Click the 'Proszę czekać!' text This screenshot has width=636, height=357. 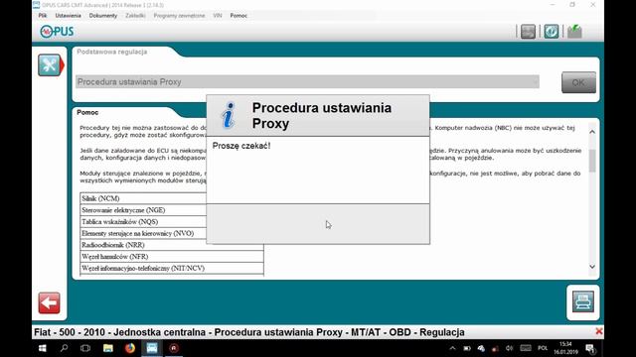pyautogui.click(x=241, y=146)
